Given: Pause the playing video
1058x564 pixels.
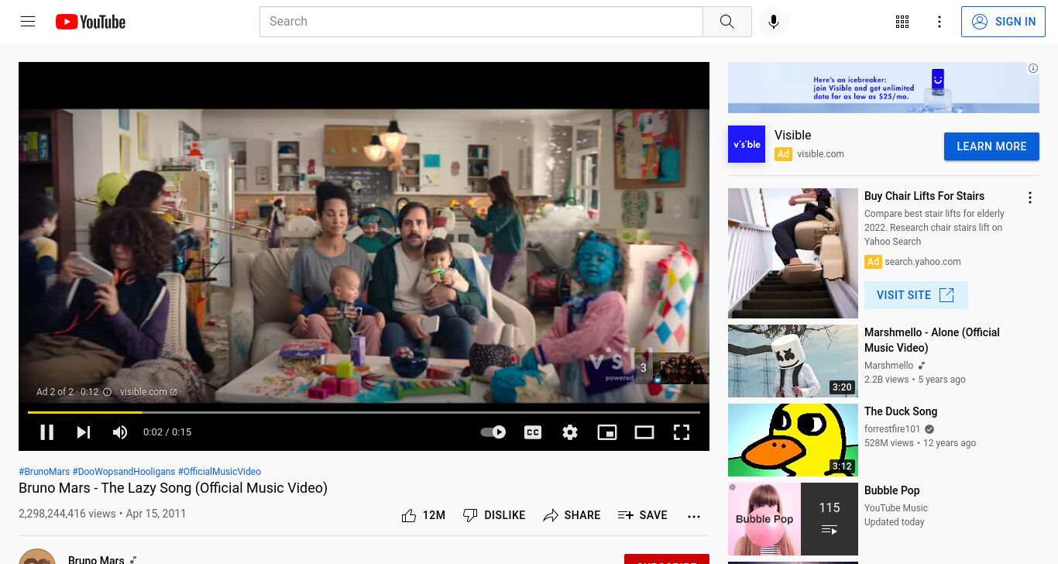Looking at the screenshot, I should coord(47,432).
